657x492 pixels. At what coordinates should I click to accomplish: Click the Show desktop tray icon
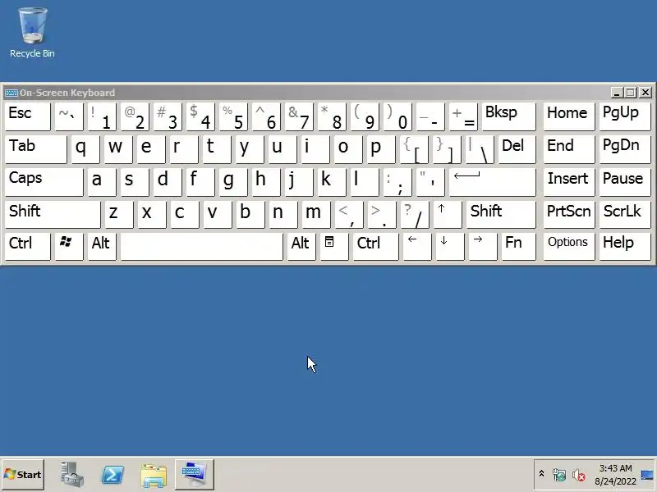(647, 475)
